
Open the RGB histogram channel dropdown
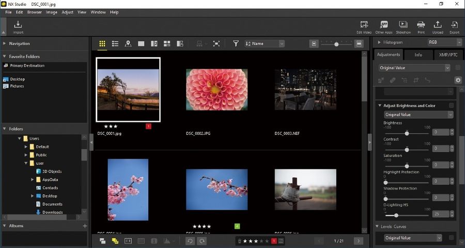point(444,42)
